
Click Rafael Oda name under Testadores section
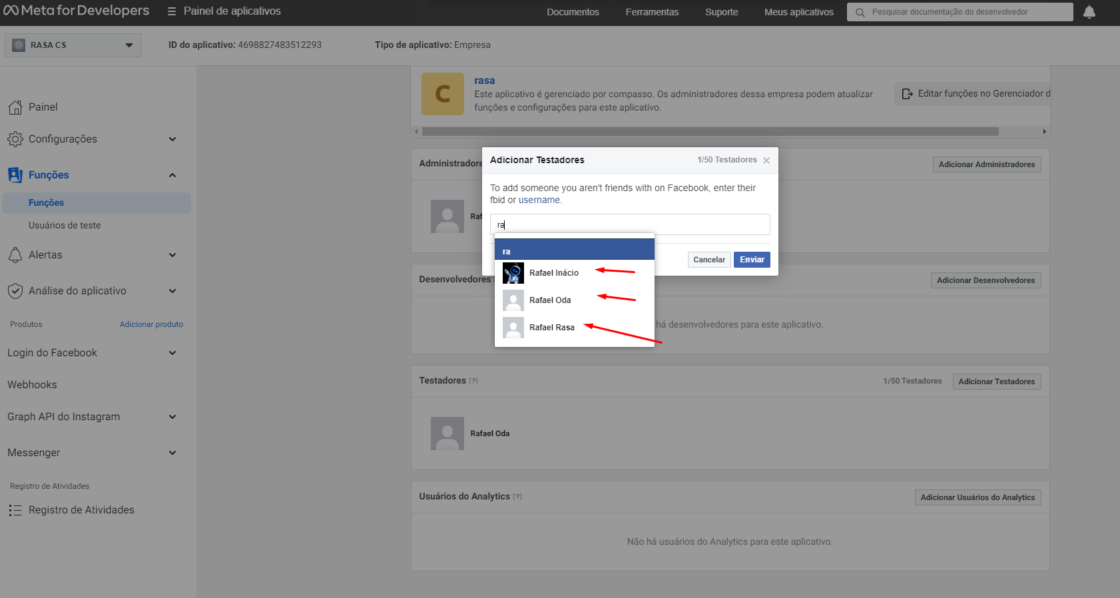[x=490, y=434]
